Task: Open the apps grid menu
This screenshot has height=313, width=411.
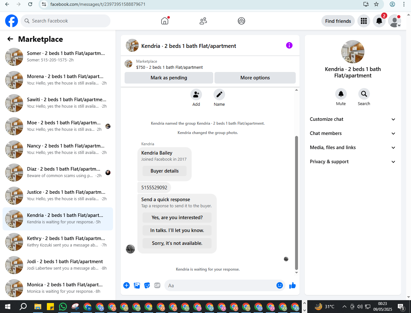Action: [x=364, y=21]
